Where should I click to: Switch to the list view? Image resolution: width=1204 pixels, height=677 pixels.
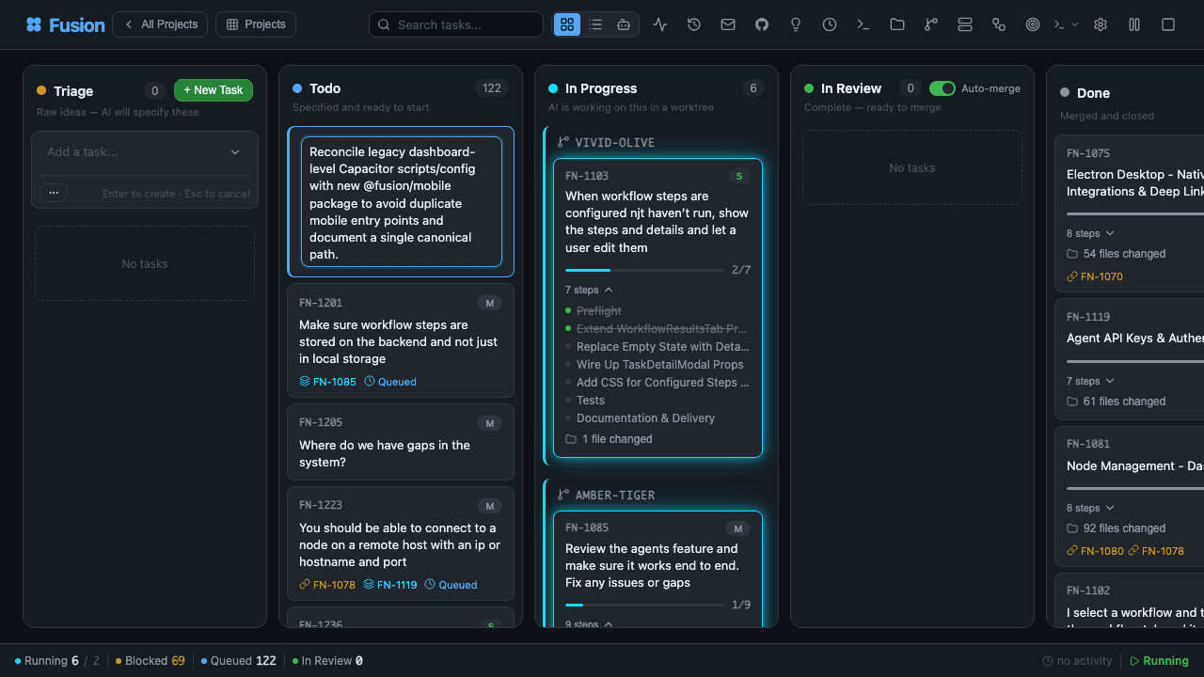coord(595,24)
